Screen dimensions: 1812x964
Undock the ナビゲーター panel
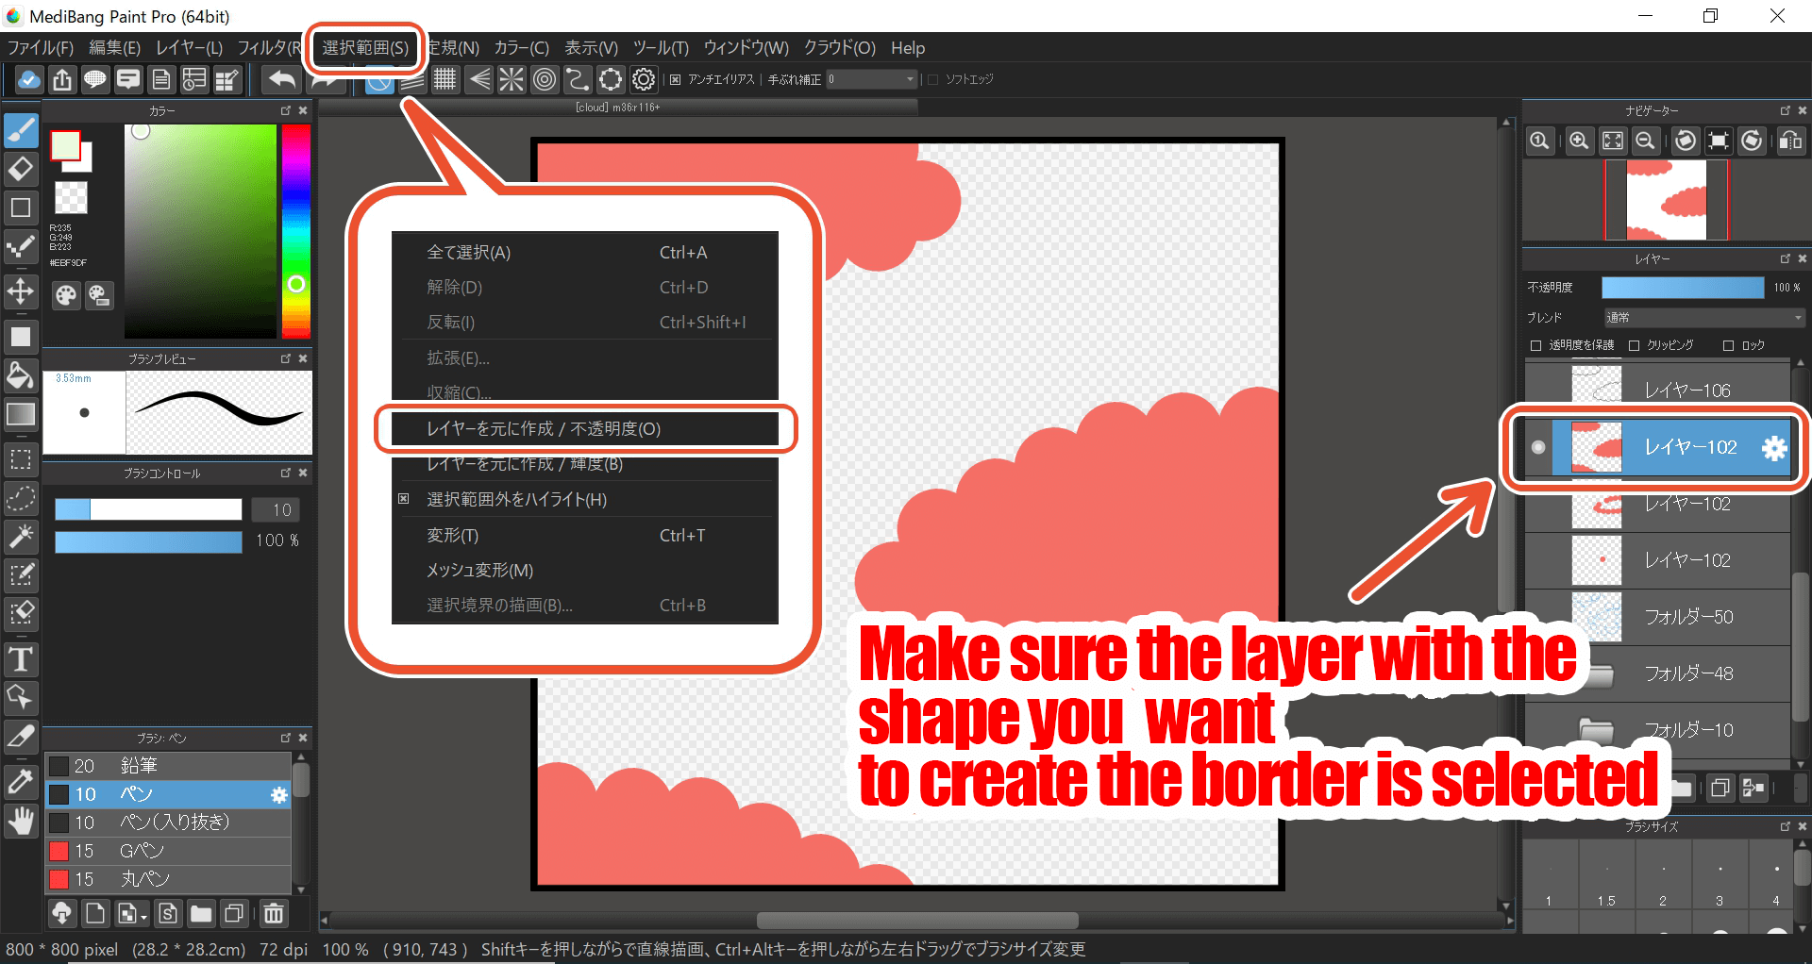1785,110
